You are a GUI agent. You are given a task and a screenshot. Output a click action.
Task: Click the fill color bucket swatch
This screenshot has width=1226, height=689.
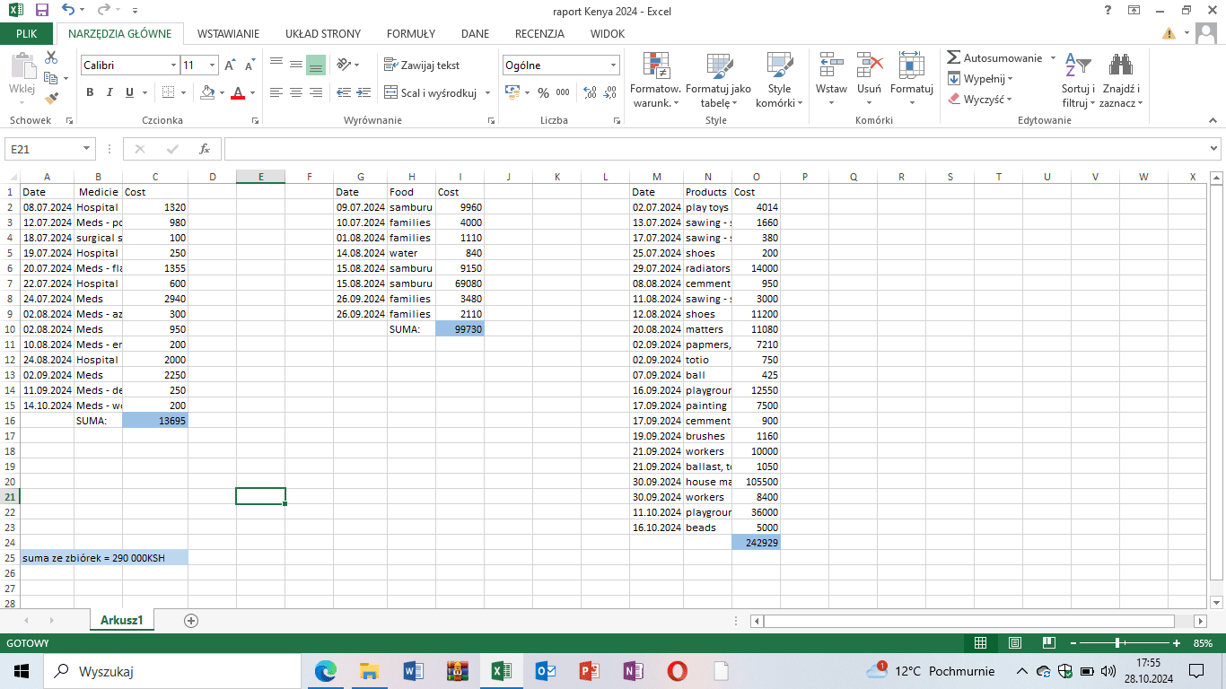pos(207,92)
